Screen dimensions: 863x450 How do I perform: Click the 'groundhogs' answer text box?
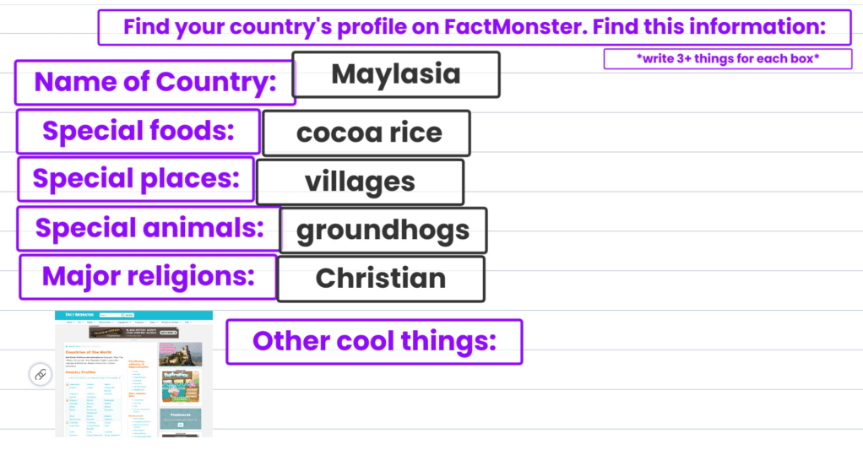tap(383, 230)
